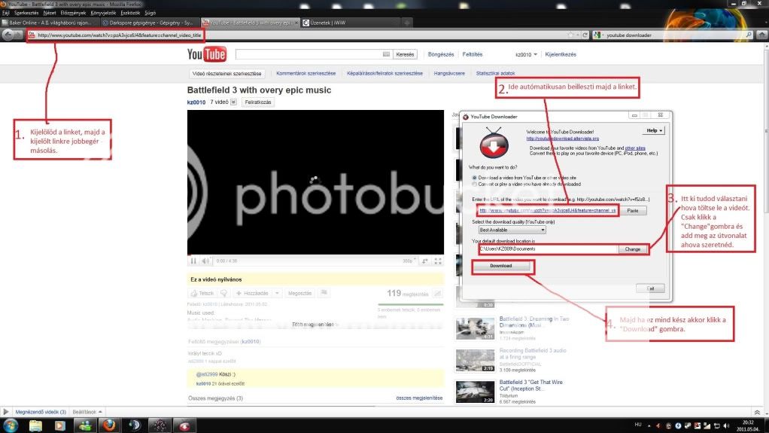
Task: Enter fullscreen mode in the video player
Action: click(439, 261)
